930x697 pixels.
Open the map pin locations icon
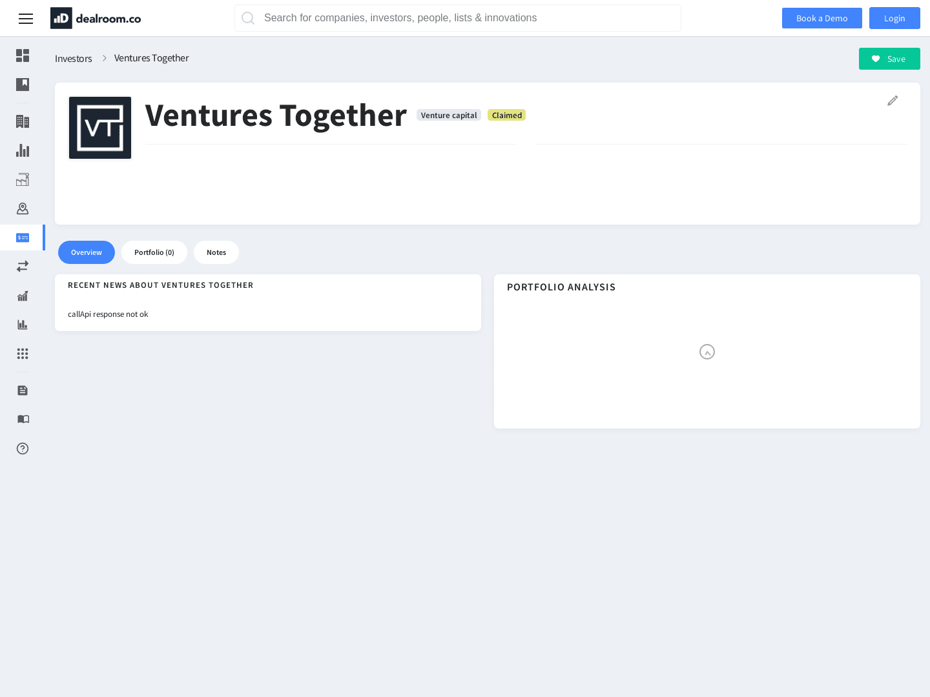23,208
